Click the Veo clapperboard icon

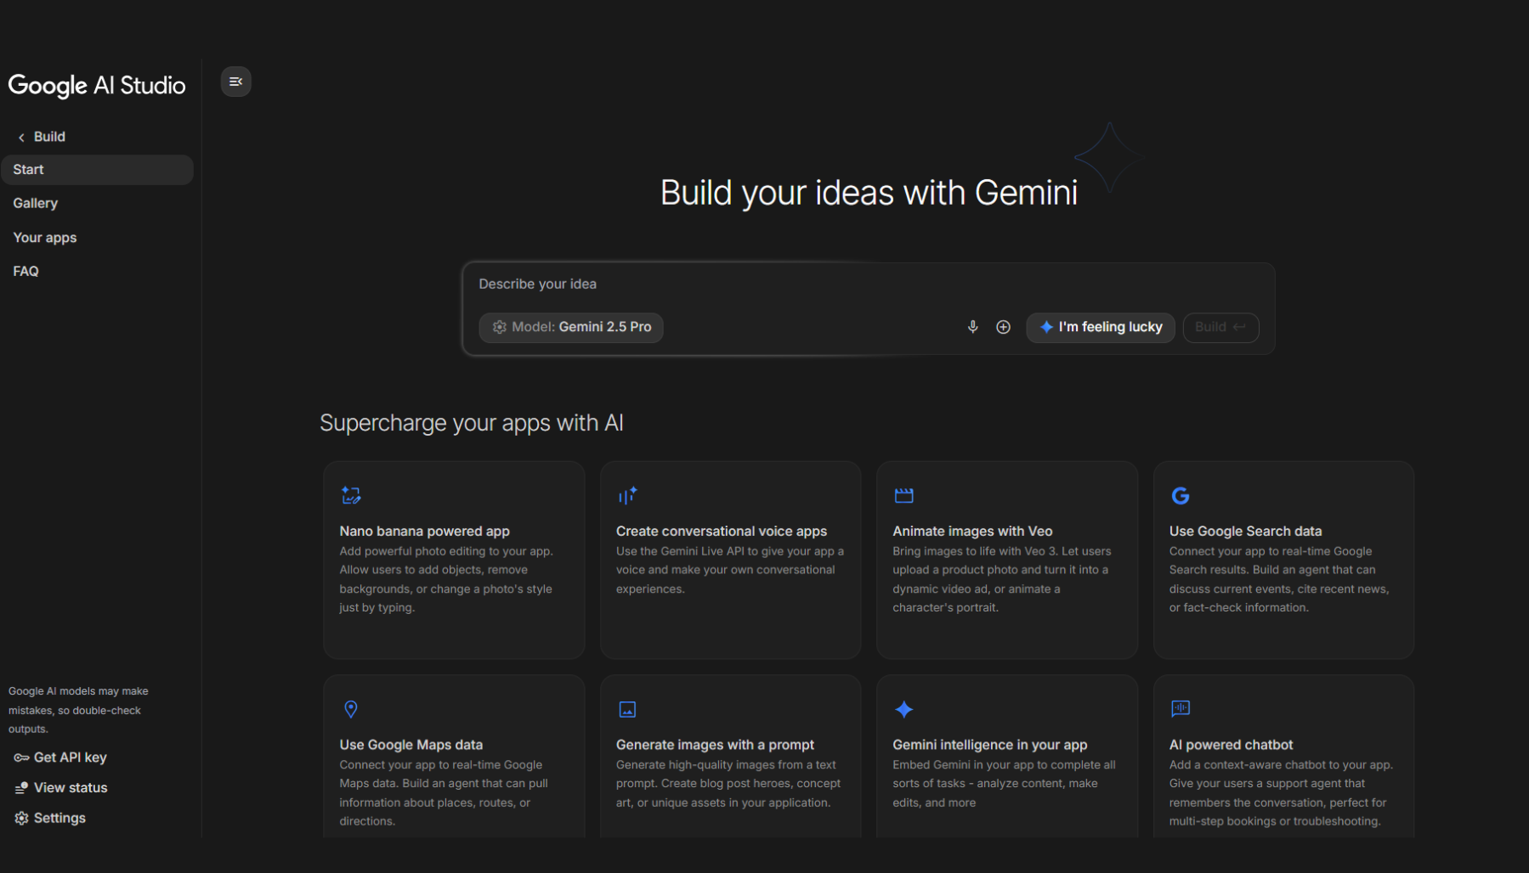(x=903, y=495)
